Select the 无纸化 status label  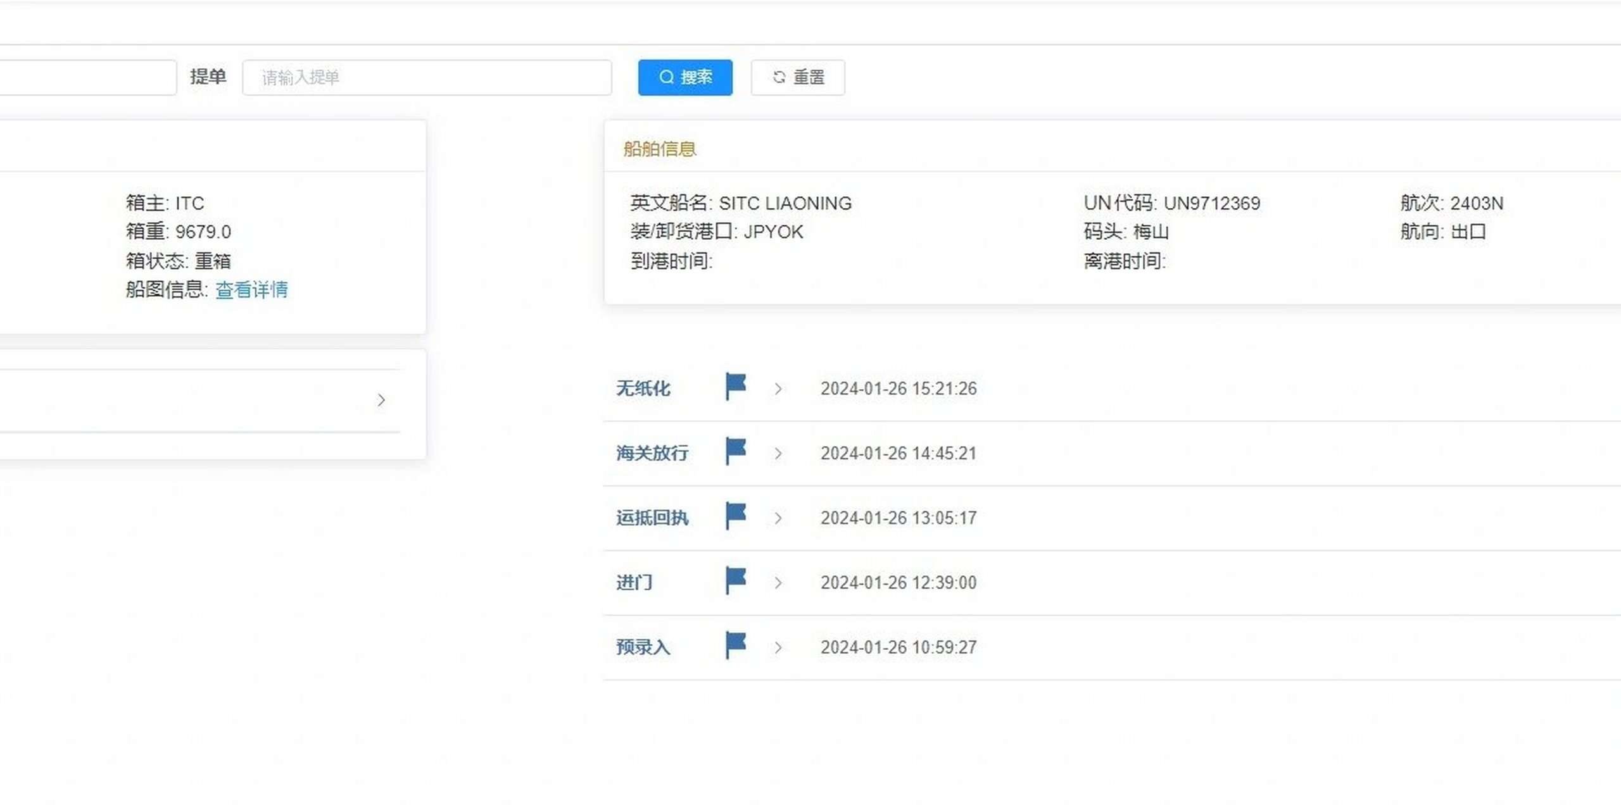(643, 389)
